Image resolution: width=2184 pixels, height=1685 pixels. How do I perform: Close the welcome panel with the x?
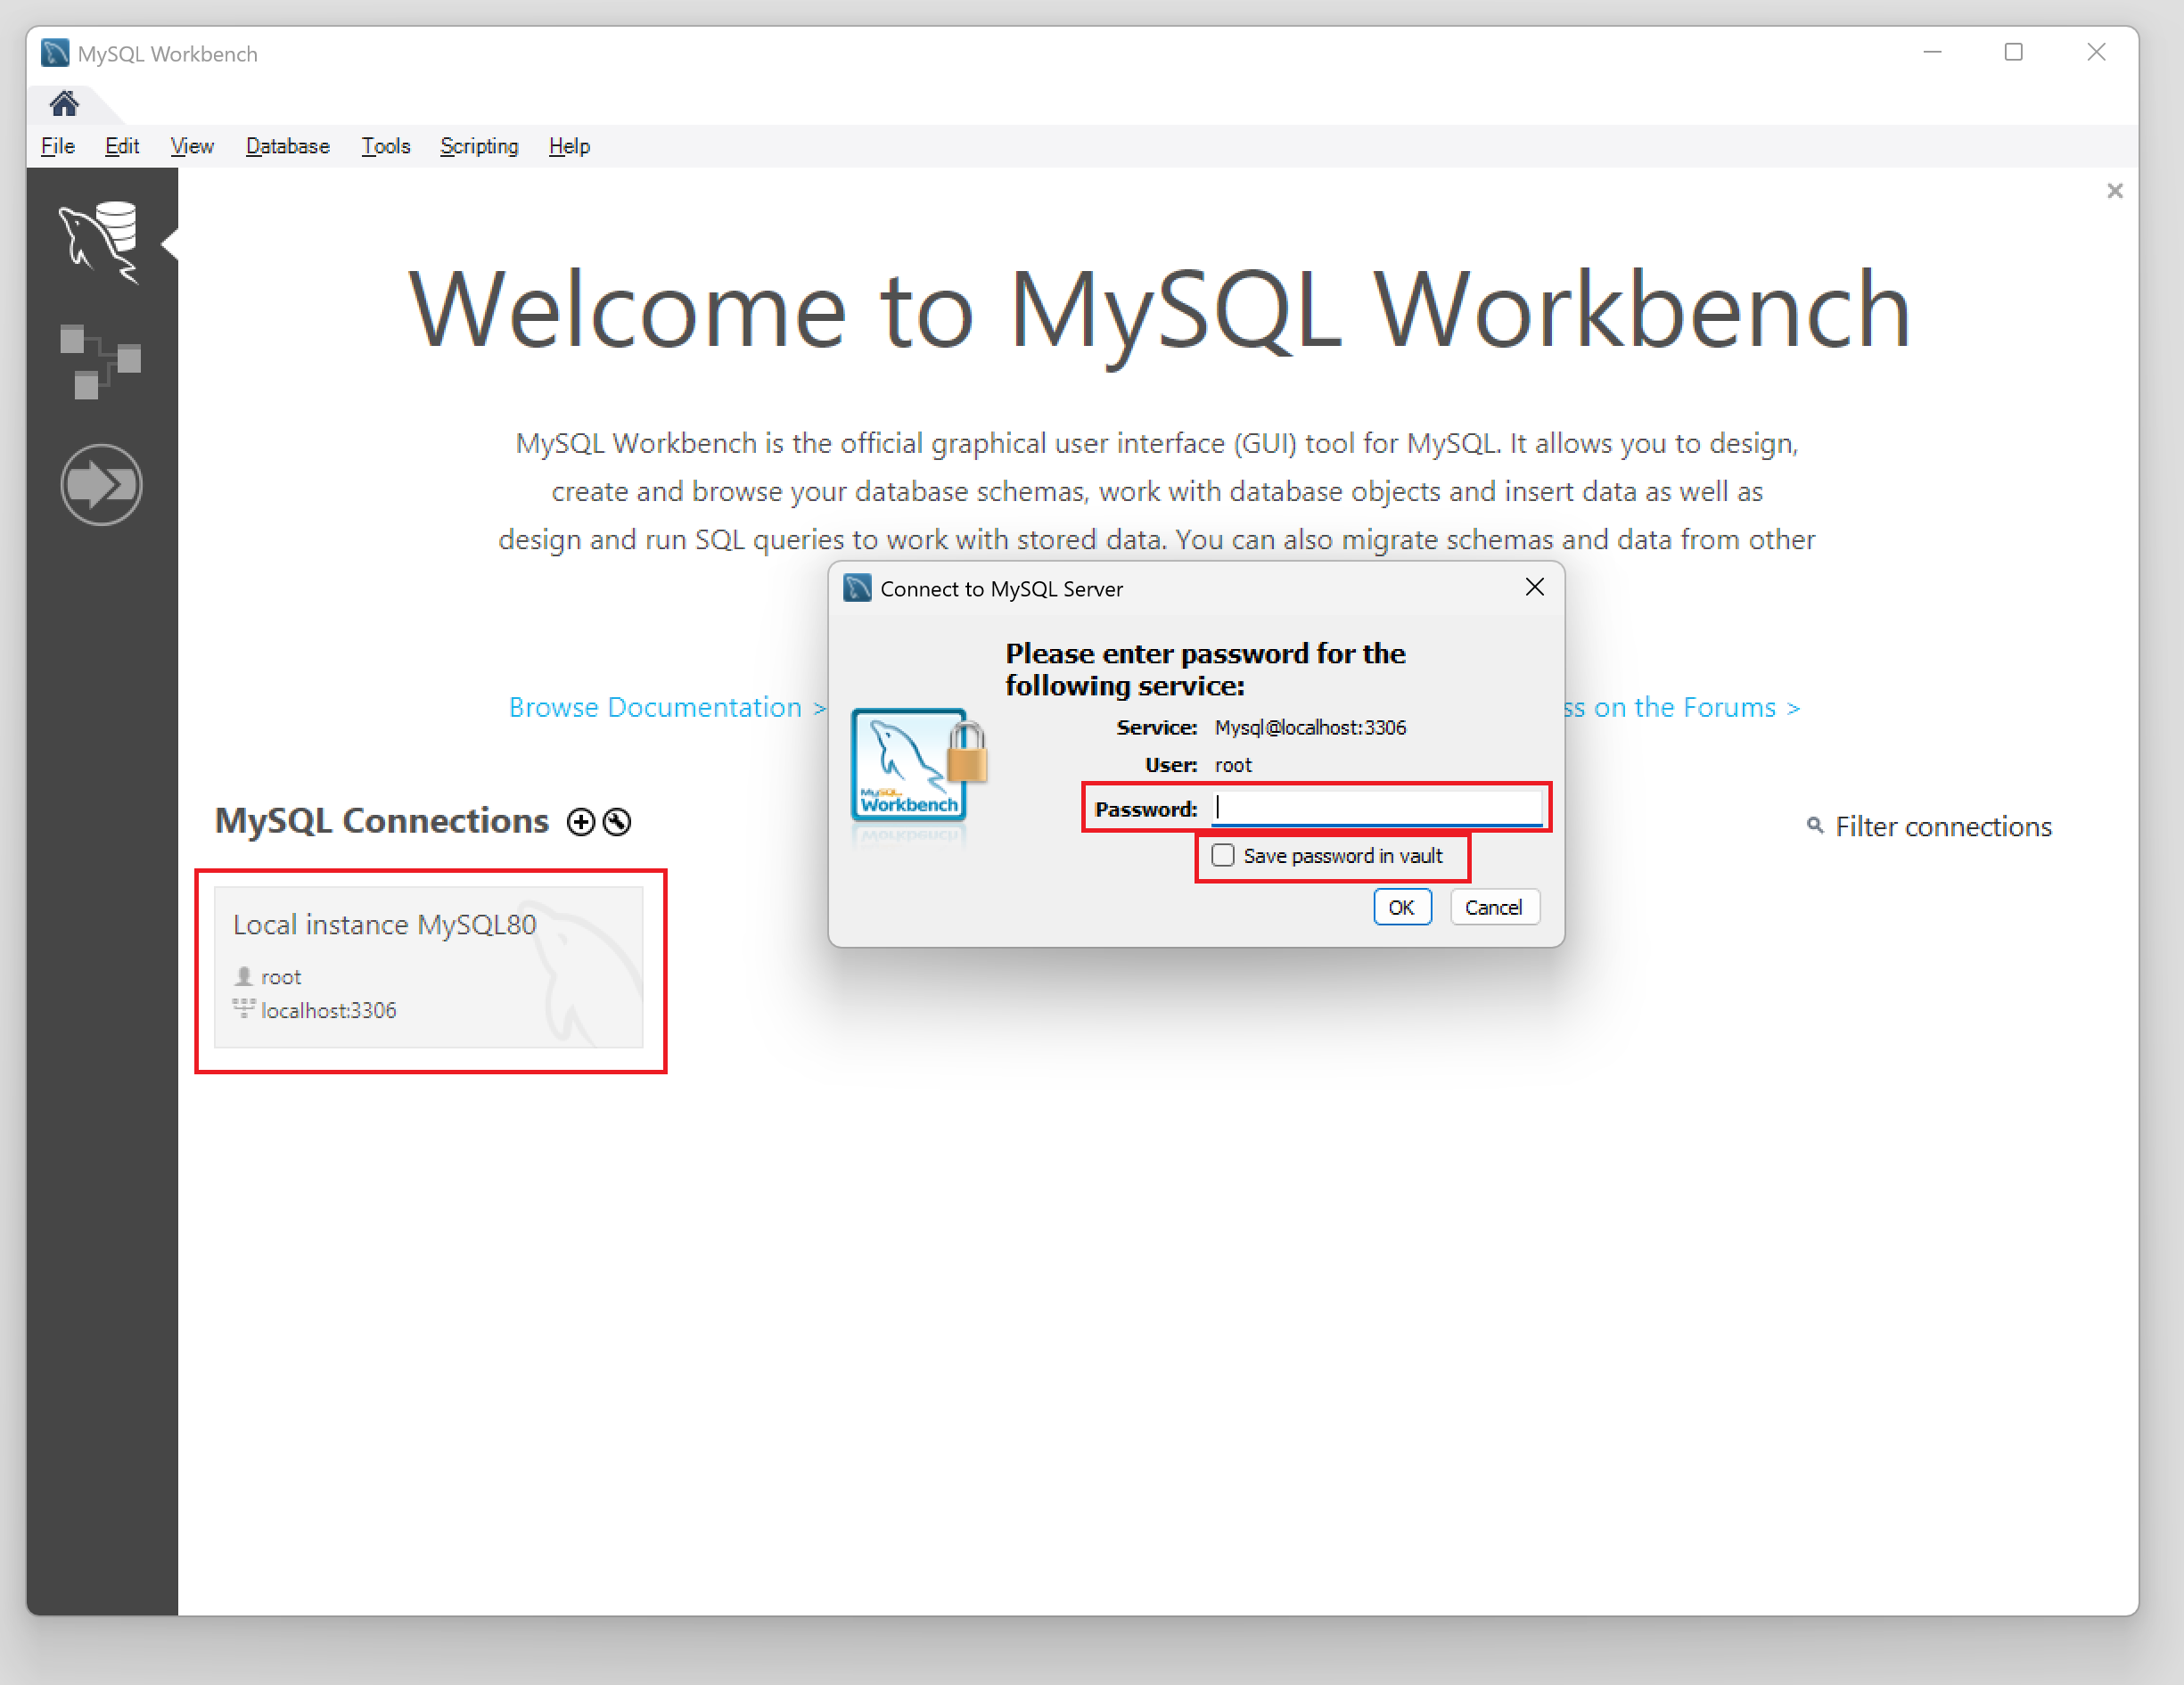[x=2114, y=191]
